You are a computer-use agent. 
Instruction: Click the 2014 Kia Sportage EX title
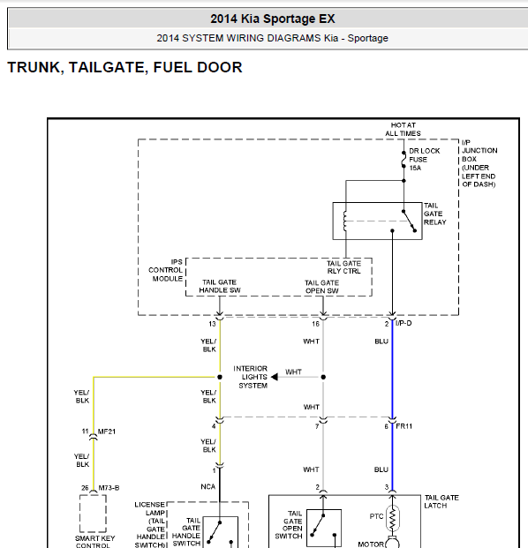coord(273,19)
